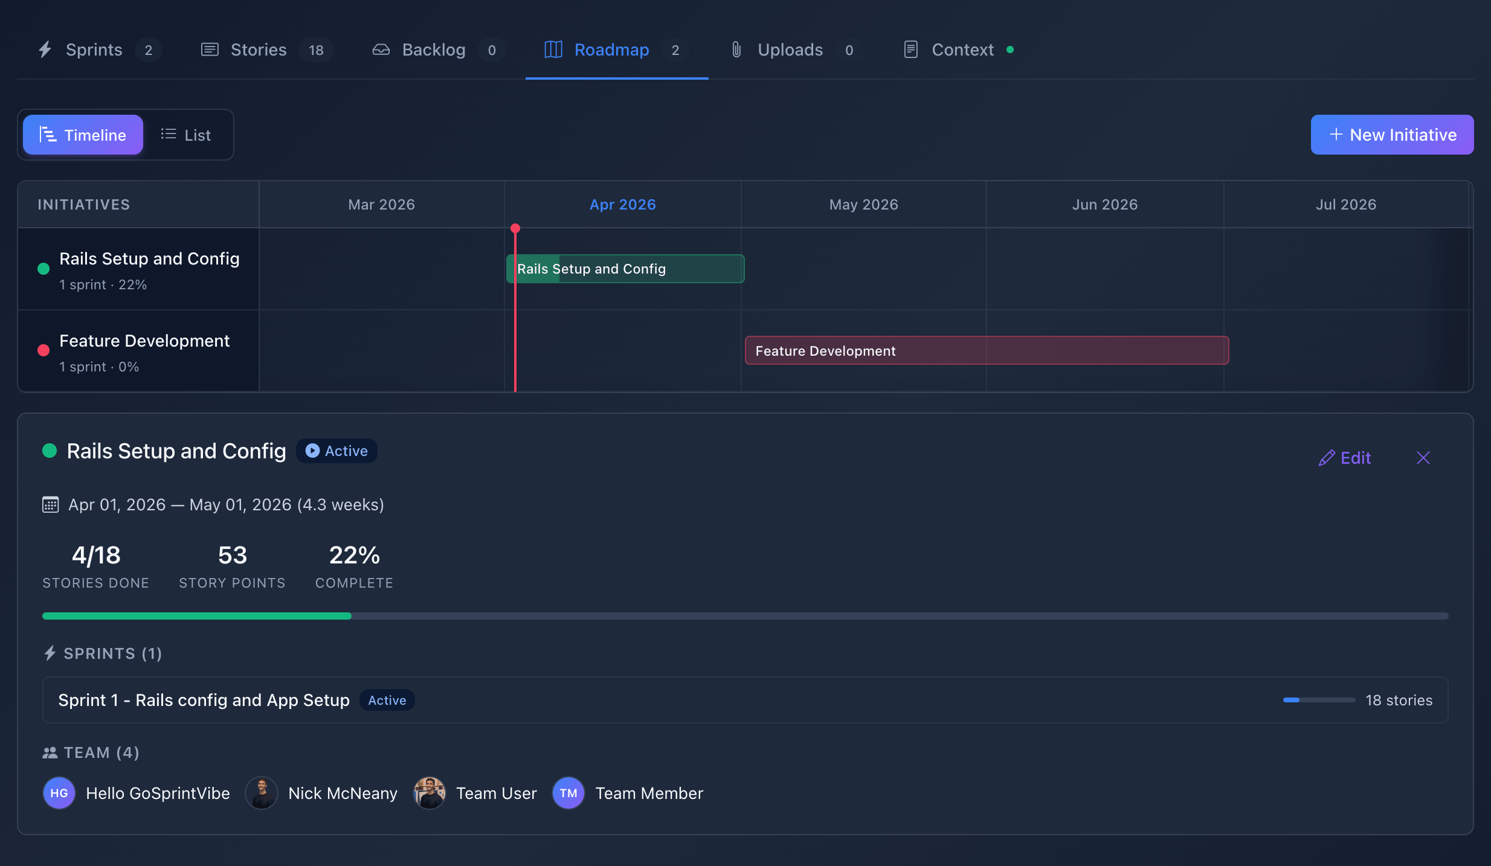Click the name Nick McNeany
Screen dimensions: 1491x866
click(343, 793)
